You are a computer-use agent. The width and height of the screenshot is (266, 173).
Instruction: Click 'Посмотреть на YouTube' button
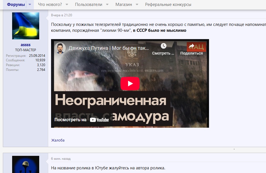coord(82,120)
